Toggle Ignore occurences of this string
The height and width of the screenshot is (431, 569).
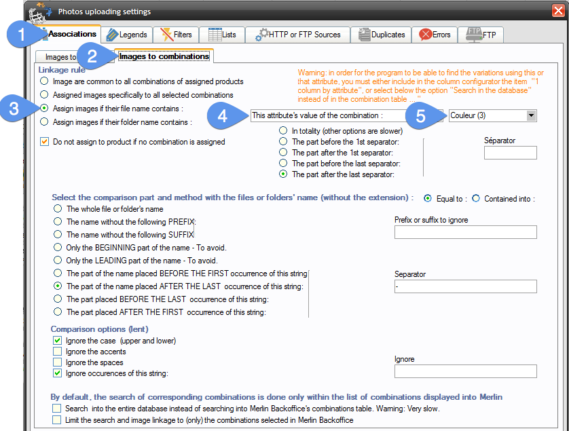57,373
